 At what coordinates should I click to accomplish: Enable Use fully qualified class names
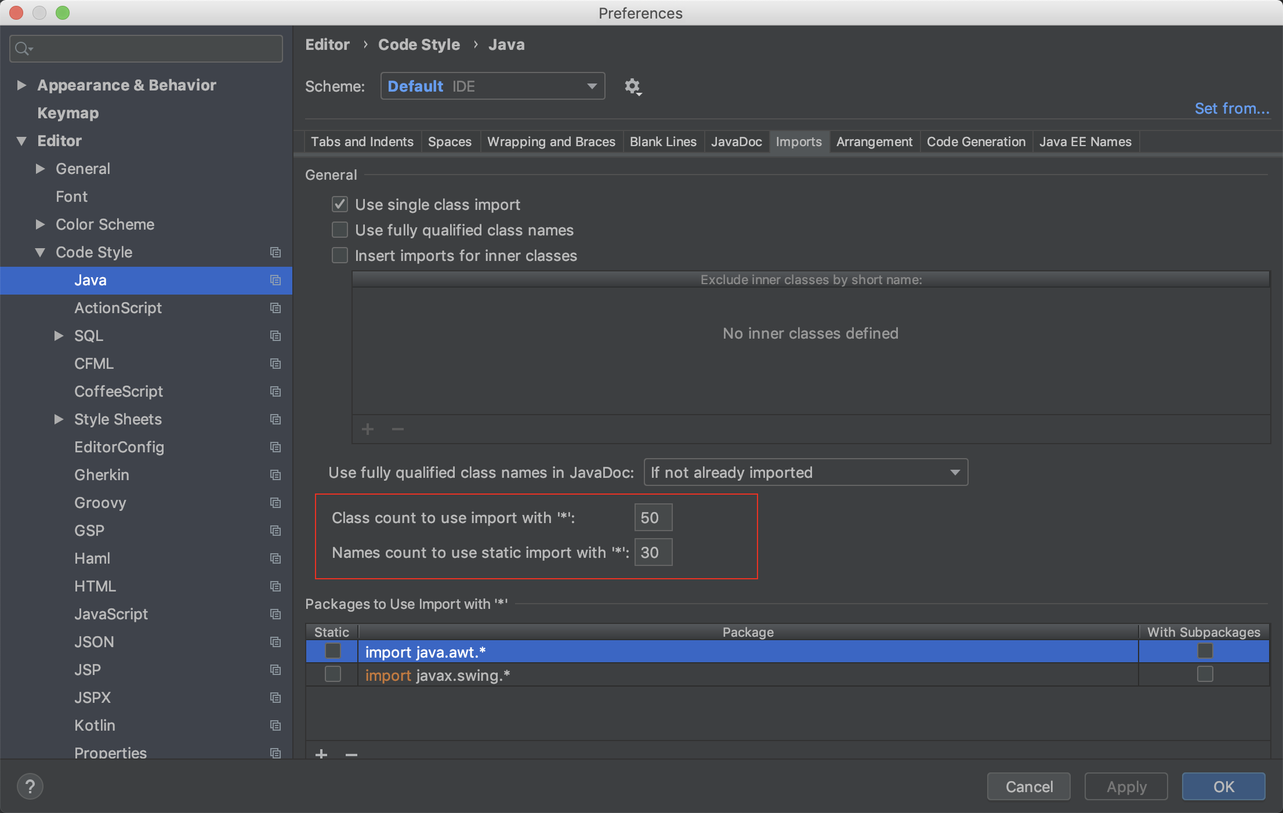[340, 230]
